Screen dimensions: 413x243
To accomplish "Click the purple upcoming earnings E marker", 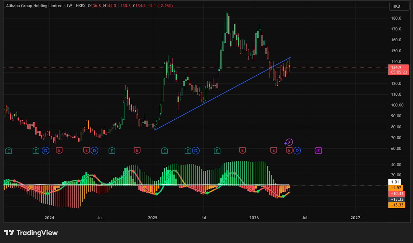I will pyautogui.click(x=318, y=151).
